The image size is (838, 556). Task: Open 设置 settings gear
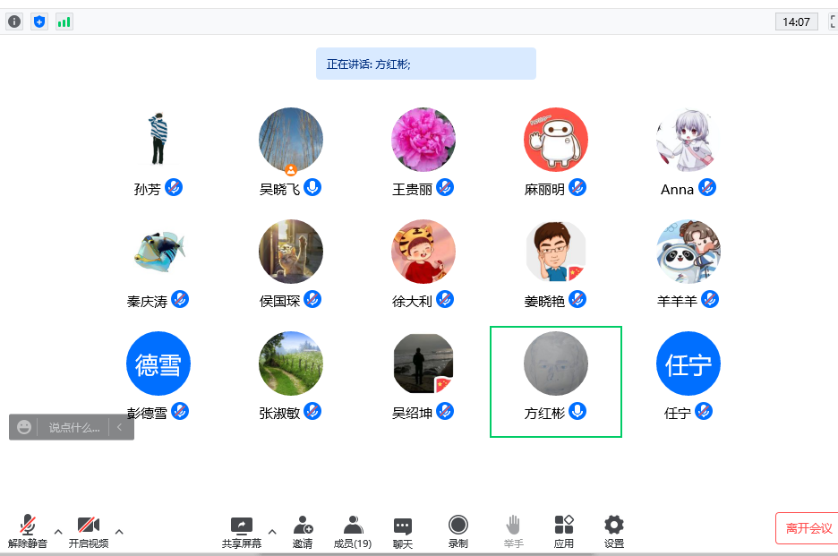[614, 532]
